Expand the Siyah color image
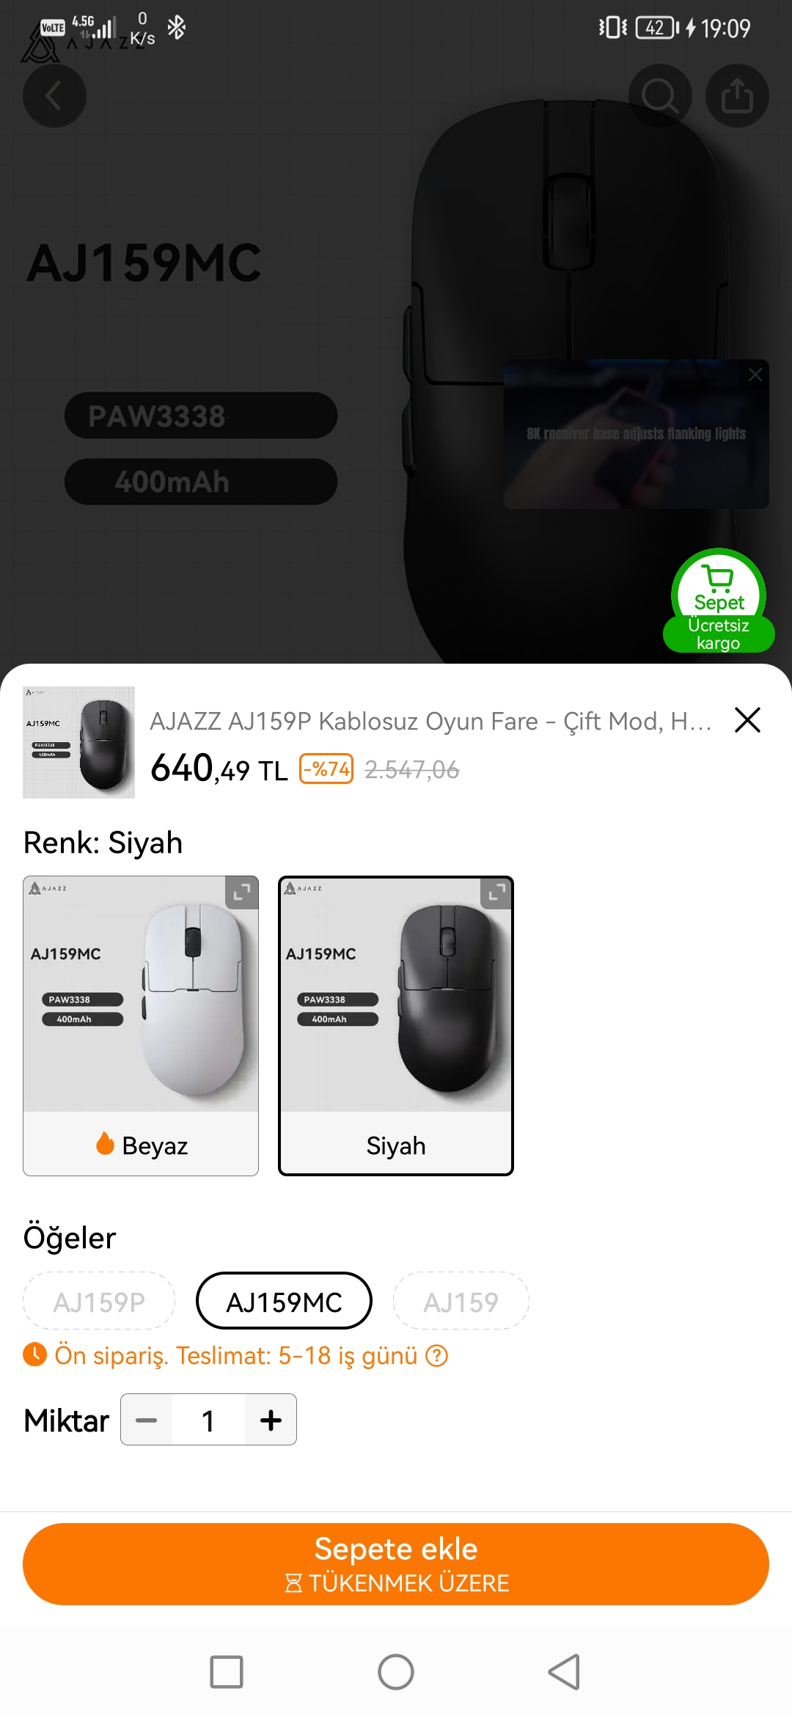 (496, 892)
